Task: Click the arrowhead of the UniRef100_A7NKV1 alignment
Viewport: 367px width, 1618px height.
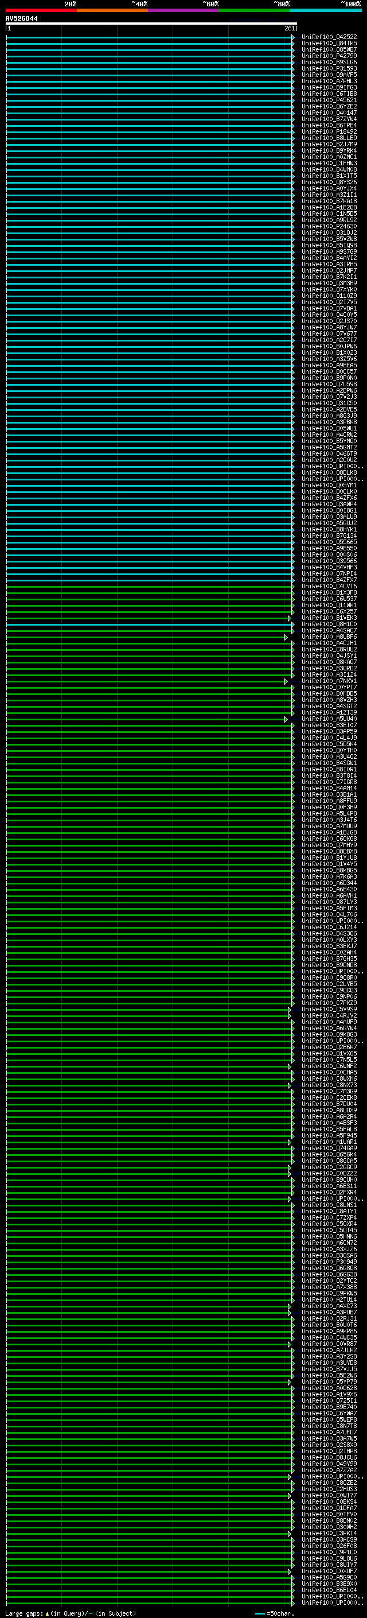Action: pos(286,681)
